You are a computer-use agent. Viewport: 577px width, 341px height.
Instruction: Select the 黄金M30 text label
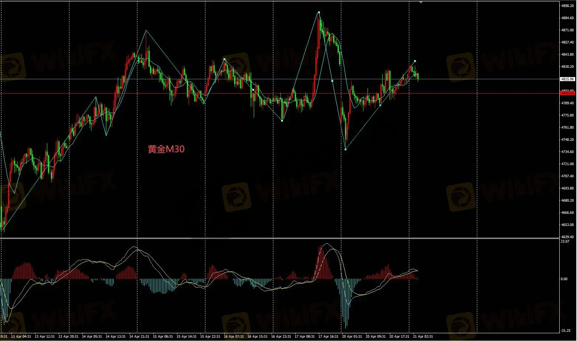coord(166,149)
